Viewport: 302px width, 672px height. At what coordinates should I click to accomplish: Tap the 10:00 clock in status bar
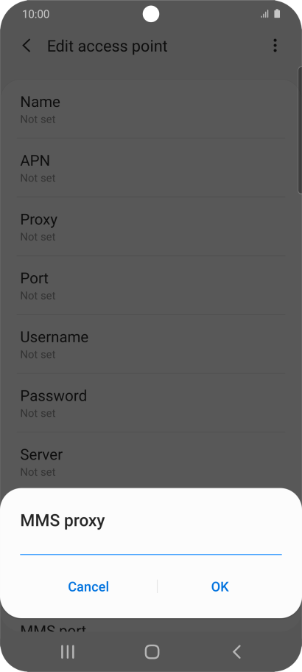36,14
